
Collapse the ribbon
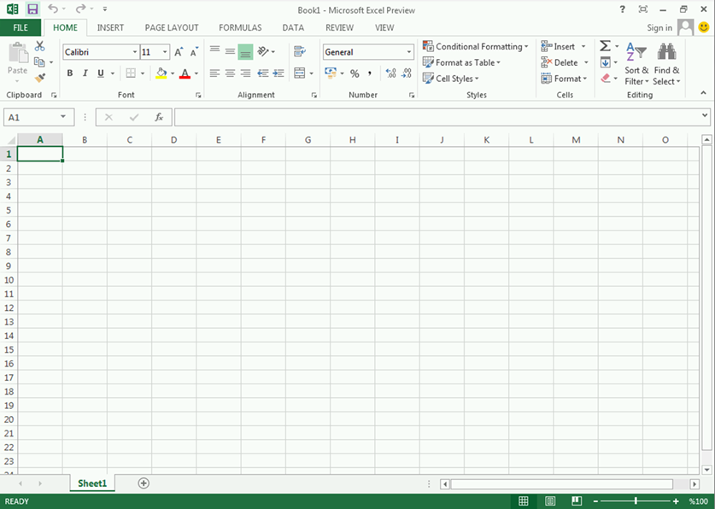coord(703,93)
